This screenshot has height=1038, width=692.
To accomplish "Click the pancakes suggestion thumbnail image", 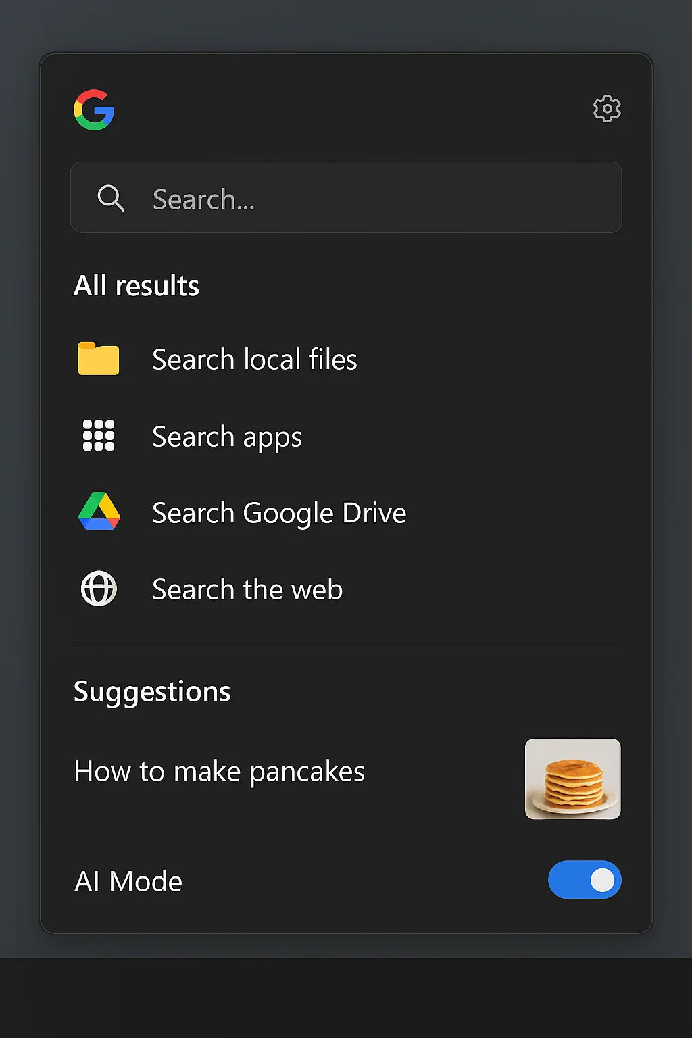I will pyautogui.click(x=572, y=778).
